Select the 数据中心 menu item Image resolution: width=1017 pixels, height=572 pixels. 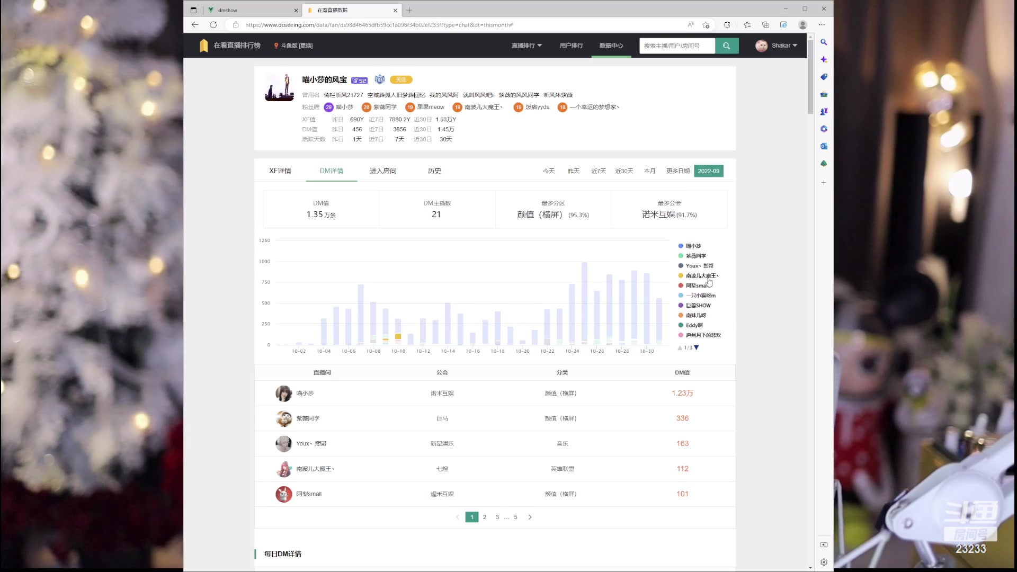coord(611,46)
